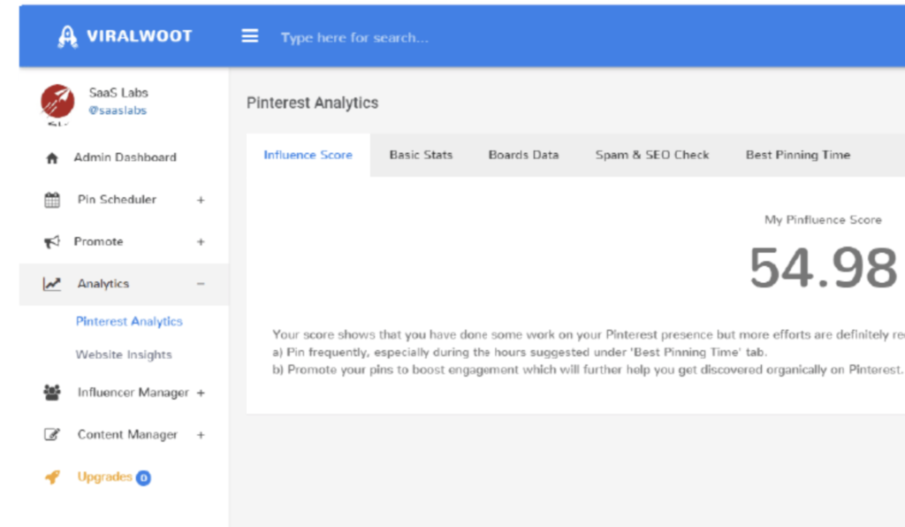
Task: Select the Influencer Manager people icon
Action: click(50, 392)
